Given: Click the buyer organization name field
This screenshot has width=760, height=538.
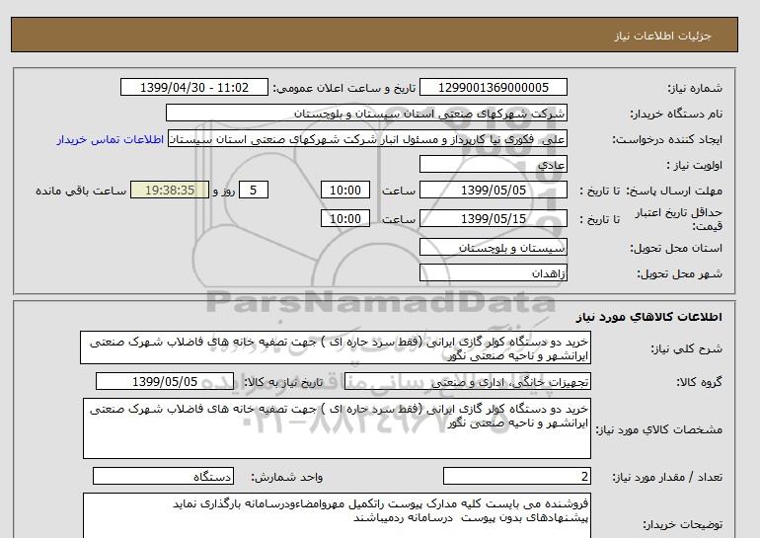Looking at the screenshot, I should click(x=366, y=113).
